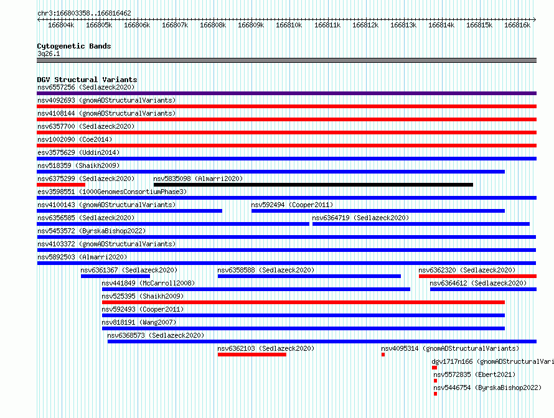Click the 166816k ruler position
The height and width of the screenshot is (418, 554).
pyautogui.click(x=517, y=25)
